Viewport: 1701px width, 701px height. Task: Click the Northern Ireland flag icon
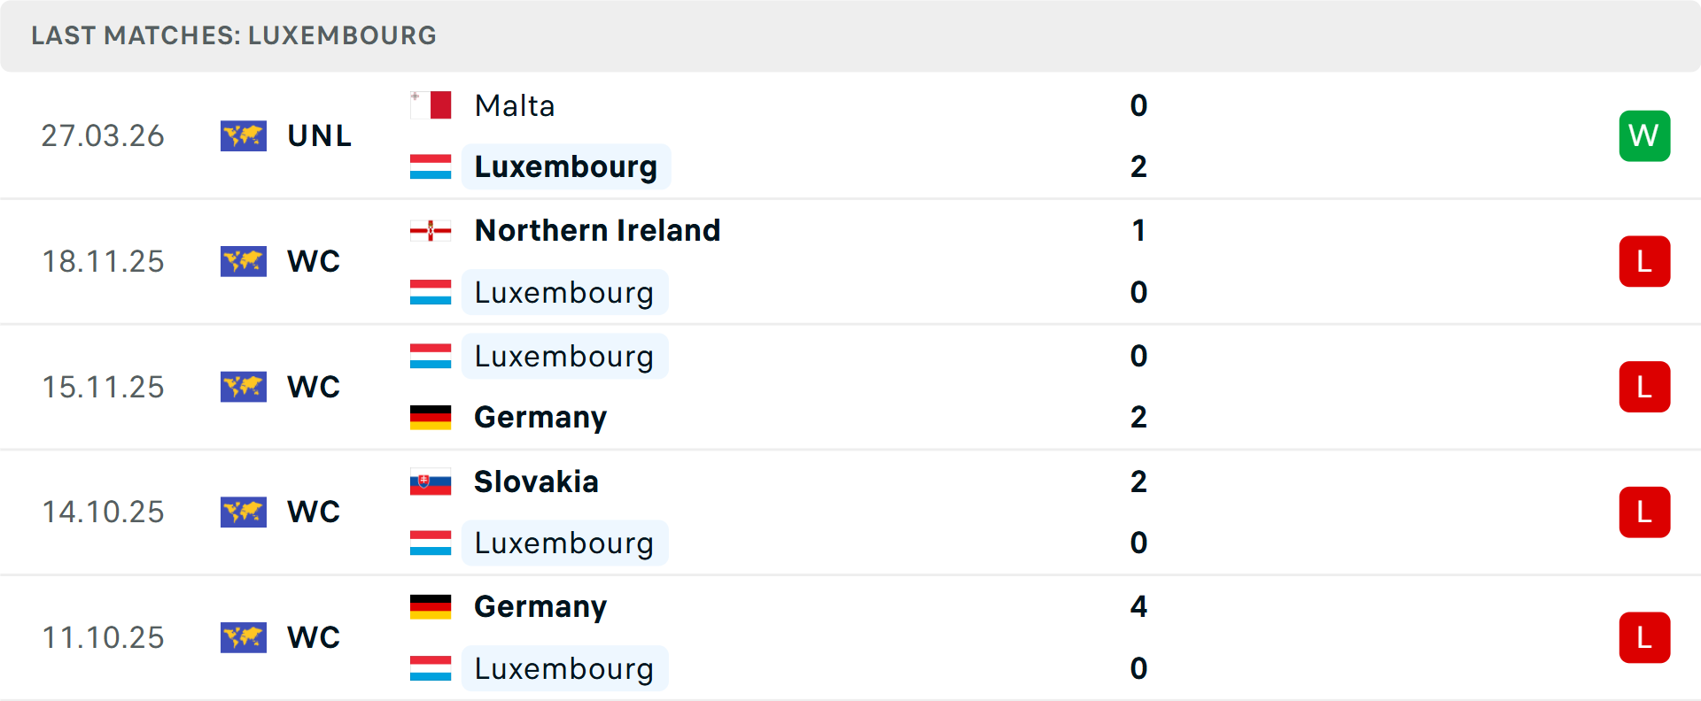click(x=431, y=231)
